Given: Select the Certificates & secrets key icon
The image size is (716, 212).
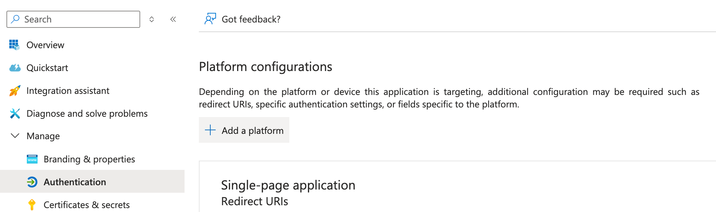Looking at the screenshot, I should point(32,205).
